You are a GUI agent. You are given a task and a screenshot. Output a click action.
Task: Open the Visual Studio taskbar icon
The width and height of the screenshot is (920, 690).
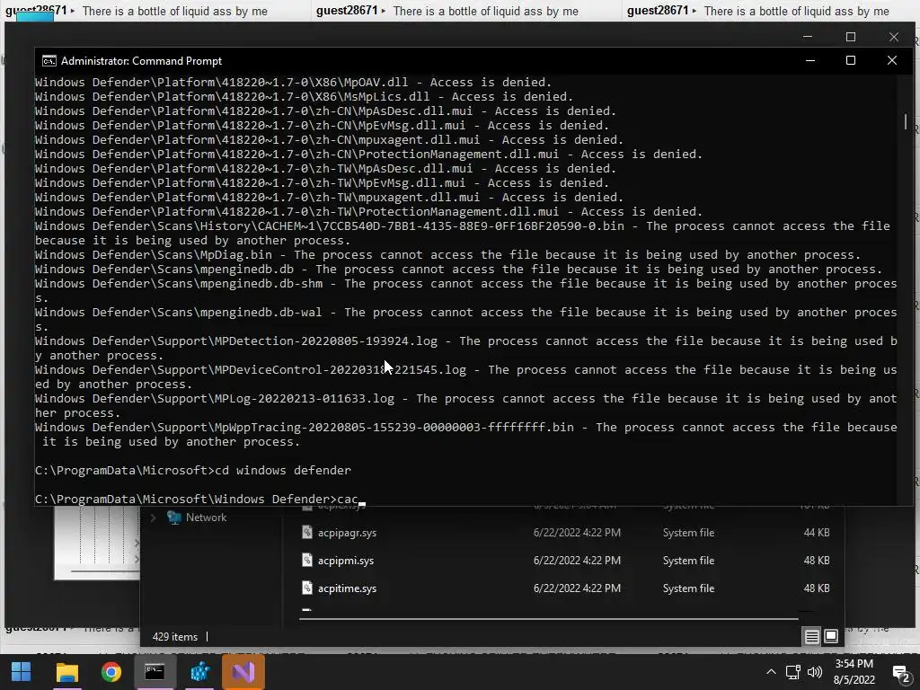point(243,672)
